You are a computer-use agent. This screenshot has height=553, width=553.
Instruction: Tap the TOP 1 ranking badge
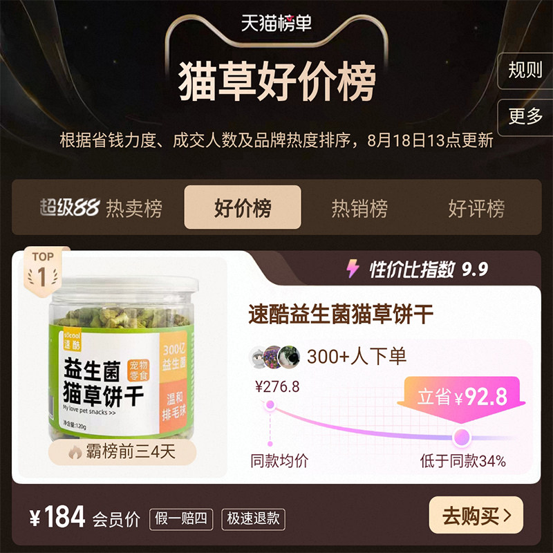[44, 272]
